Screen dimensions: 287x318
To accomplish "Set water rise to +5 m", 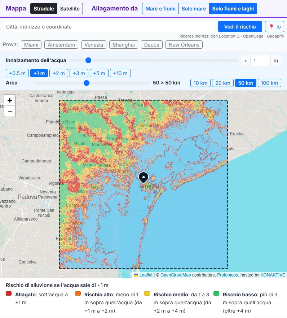I will click(99, 73).
